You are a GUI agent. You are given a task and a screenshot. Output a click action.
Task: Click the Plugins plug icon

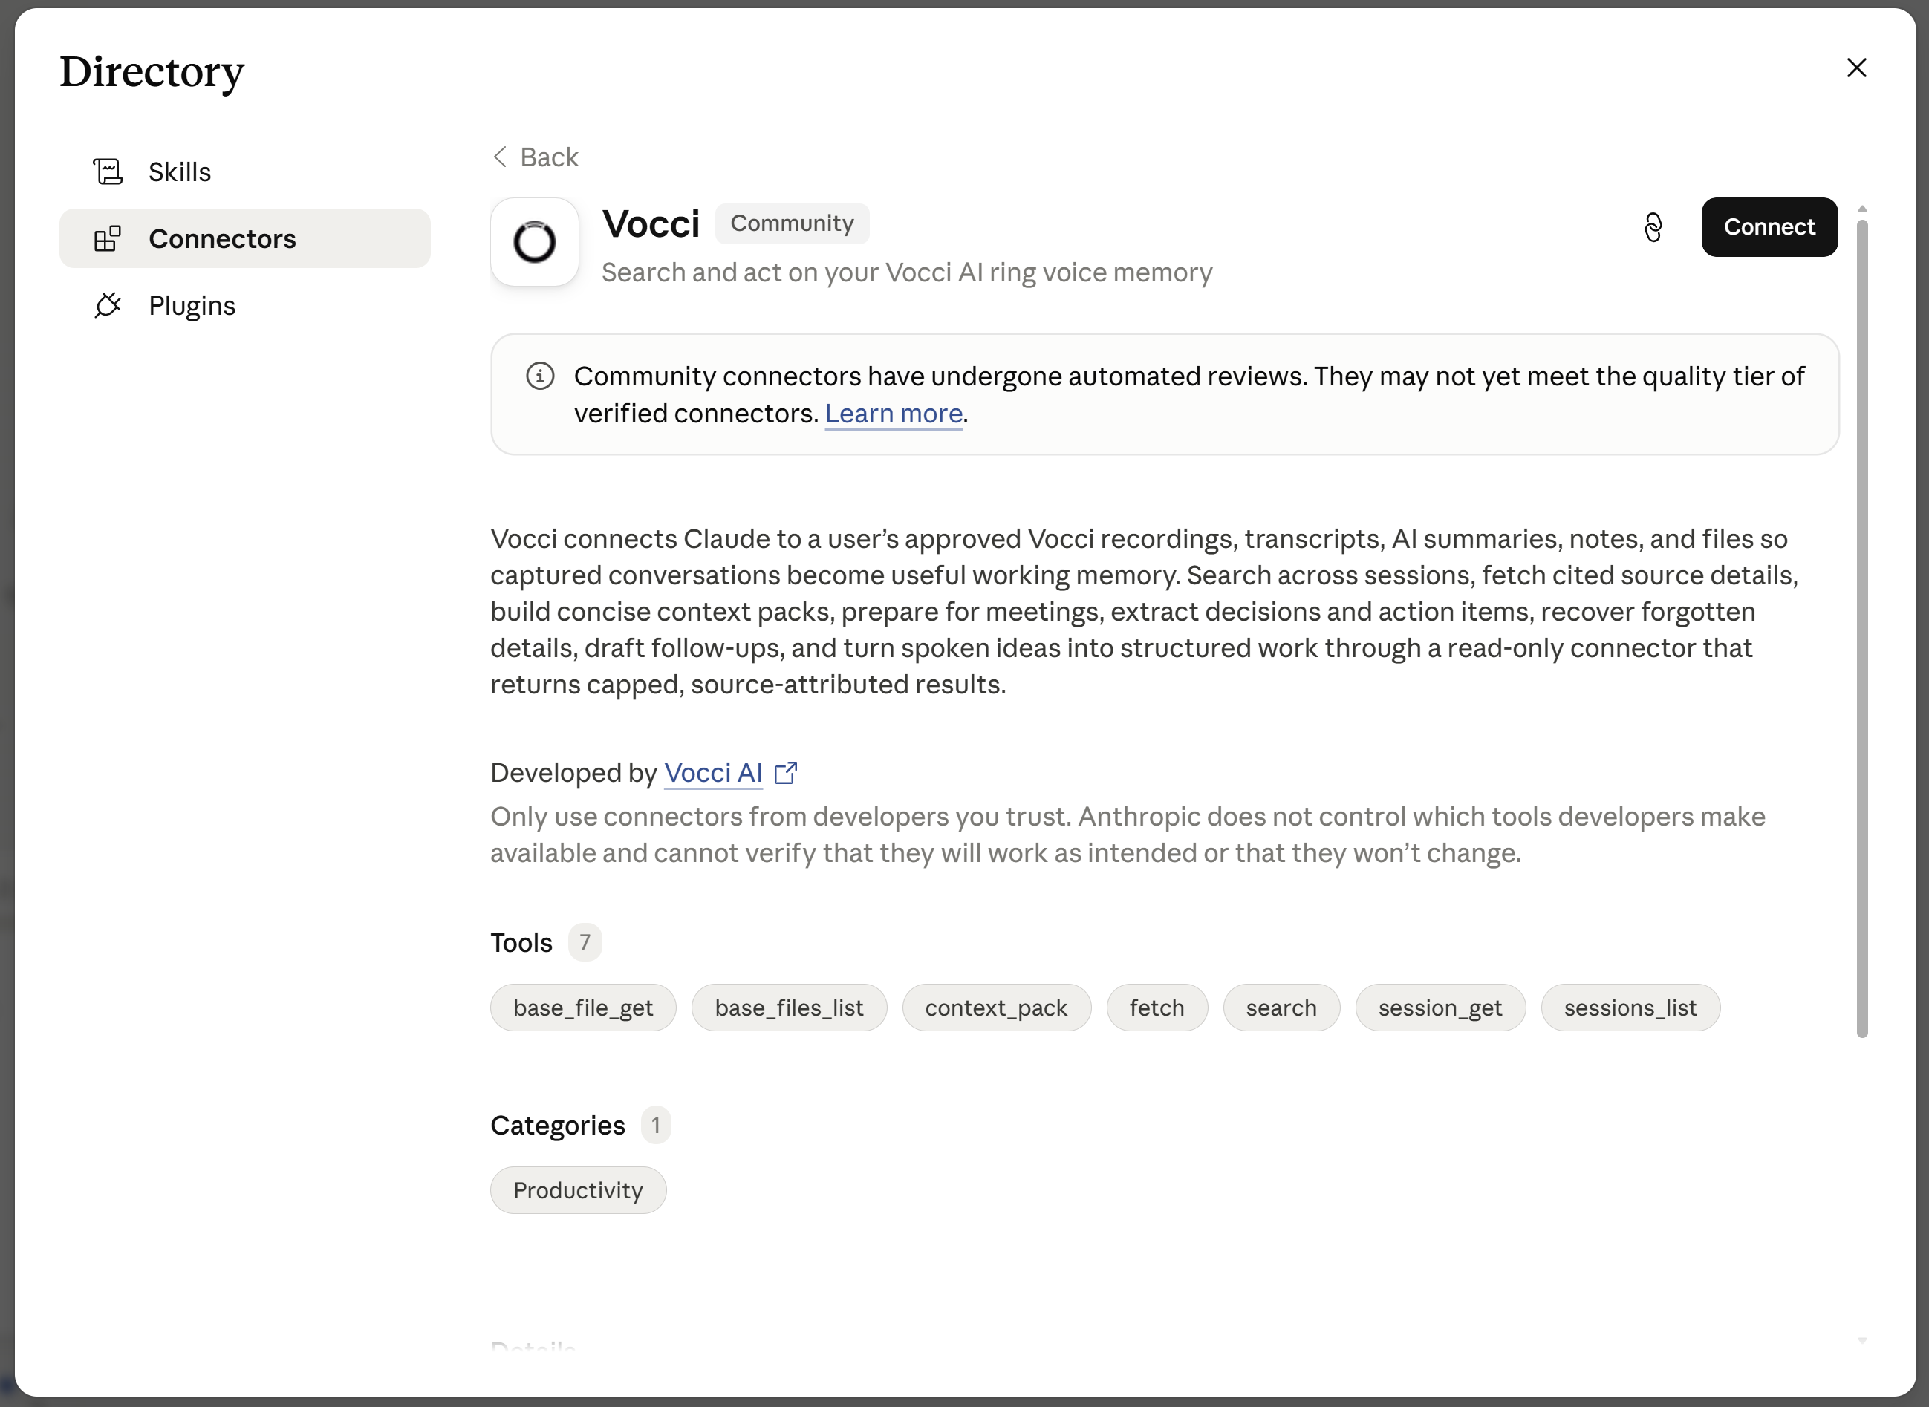[x=108, y=306]
